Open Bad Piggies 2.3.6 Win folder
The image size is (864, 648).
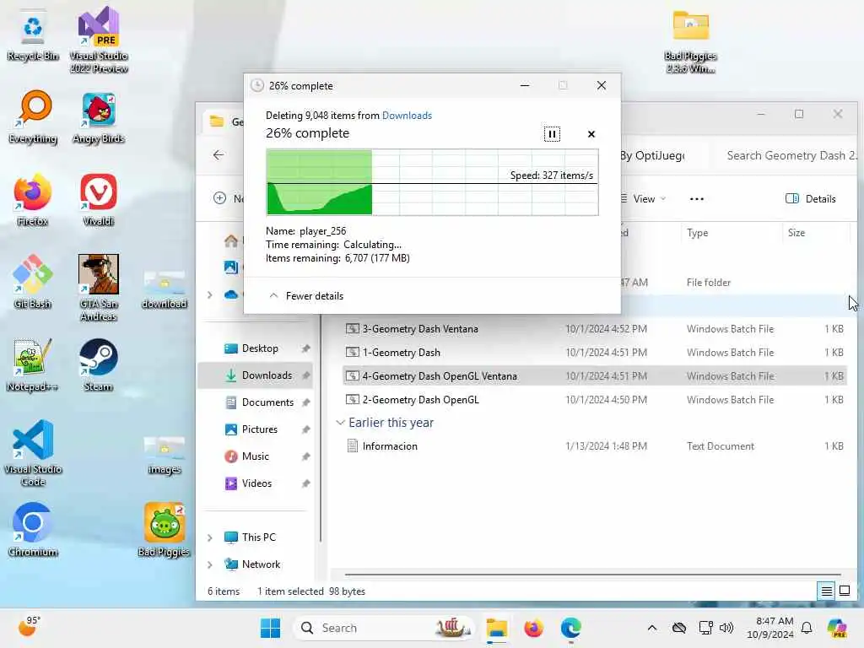pyautogui.click(x=690, y=42)
